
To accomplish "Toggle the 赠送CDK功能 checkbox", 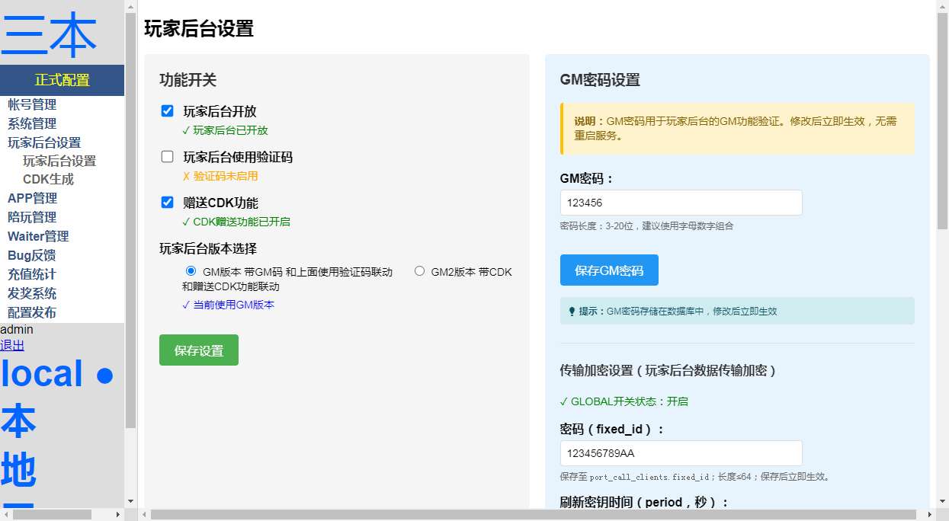I will click(x=168, y=203).
